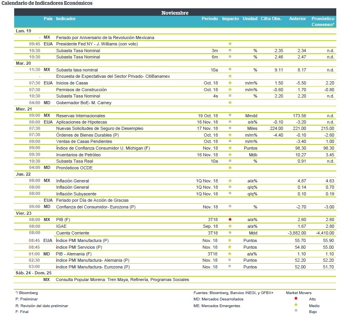Click the impact star for PIB - Alemania (F)
The height and width of the screenshot is (317, 341).
pos(230,253)
